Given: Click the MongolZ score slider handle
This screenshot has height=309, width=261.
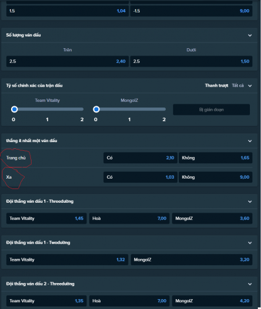Looking at the screenshot, I should click(96, 109).
